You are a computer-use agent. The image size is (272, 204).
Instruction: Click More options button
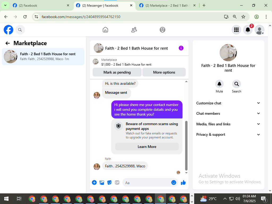pyautogui.click(x=164, y=72)
